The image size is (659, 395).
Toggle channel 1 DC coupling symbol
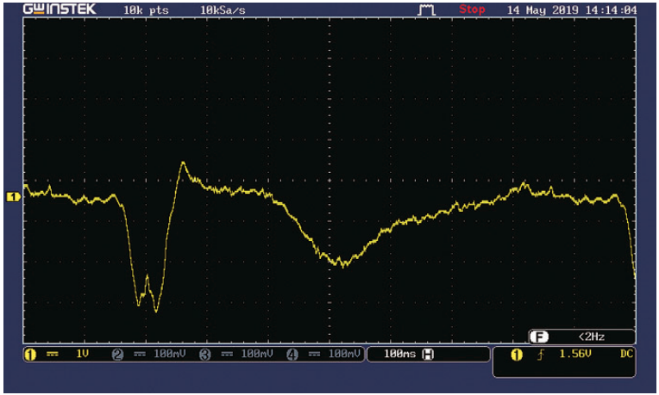point(53,355)
